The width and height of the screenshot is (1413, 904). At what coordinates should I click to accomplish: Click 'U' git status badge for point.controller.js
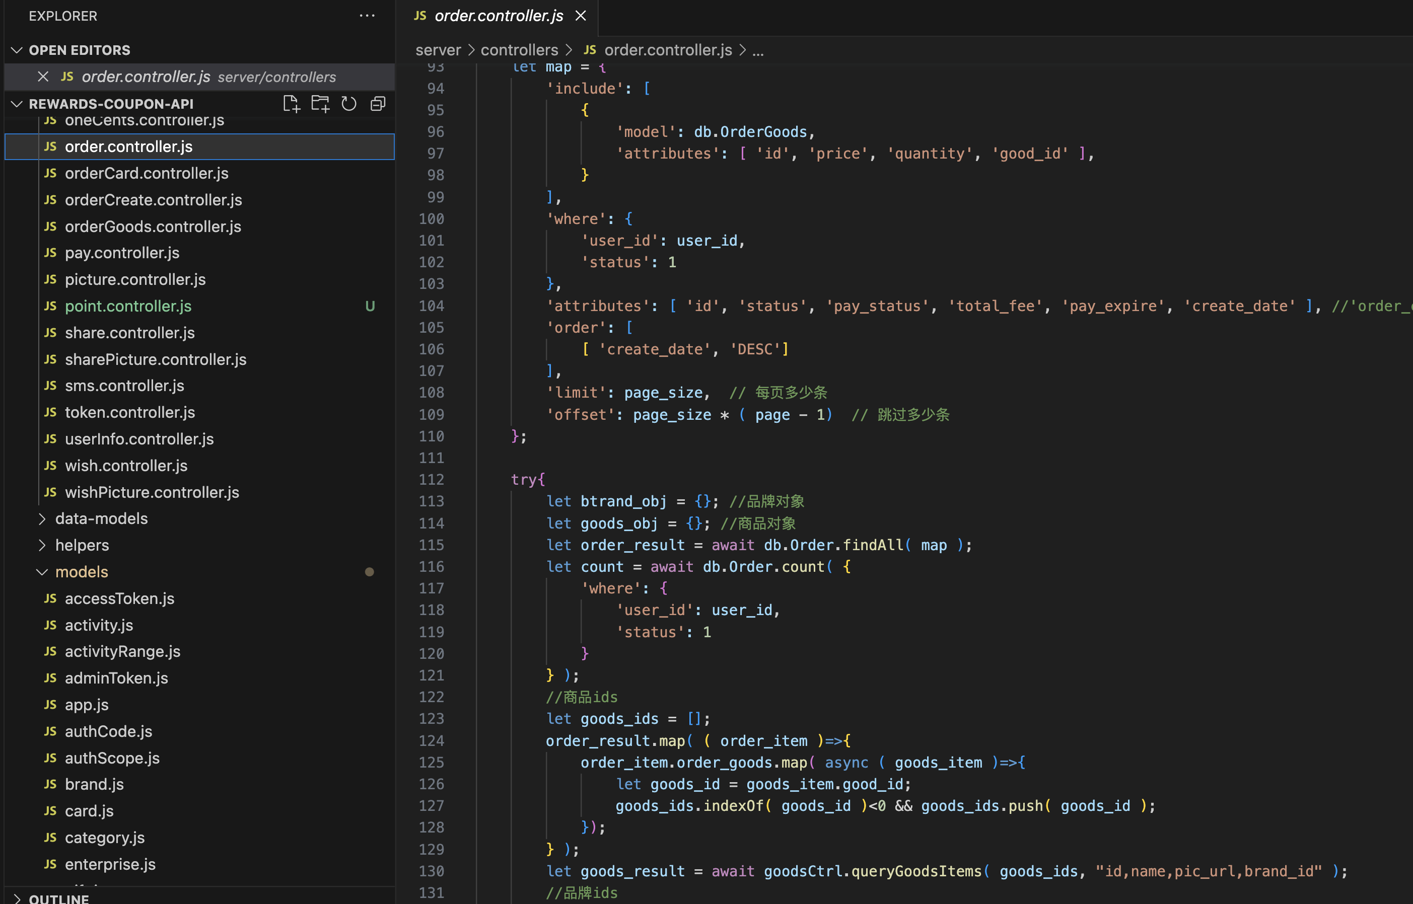coord(370,306)
